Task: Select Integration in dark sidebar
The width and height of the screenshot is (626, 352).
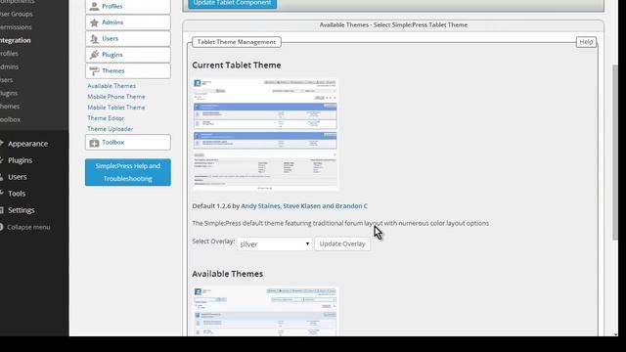Action: pos(16,40)
